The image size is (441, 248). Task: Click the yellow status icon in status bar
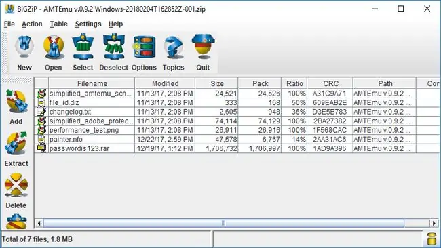(432, 239)
